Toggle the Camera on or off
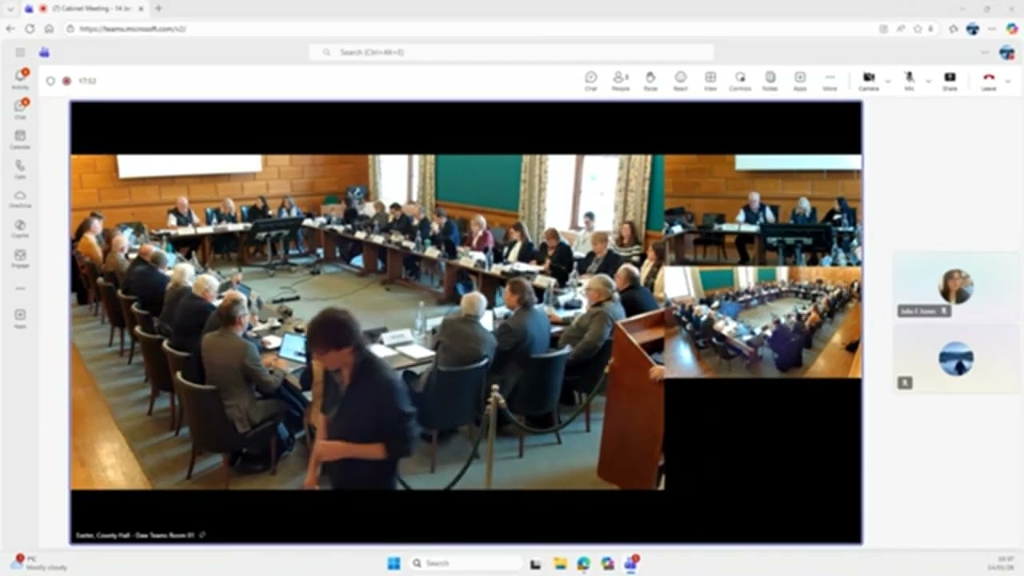1024x576 pixels. (868, 80)
